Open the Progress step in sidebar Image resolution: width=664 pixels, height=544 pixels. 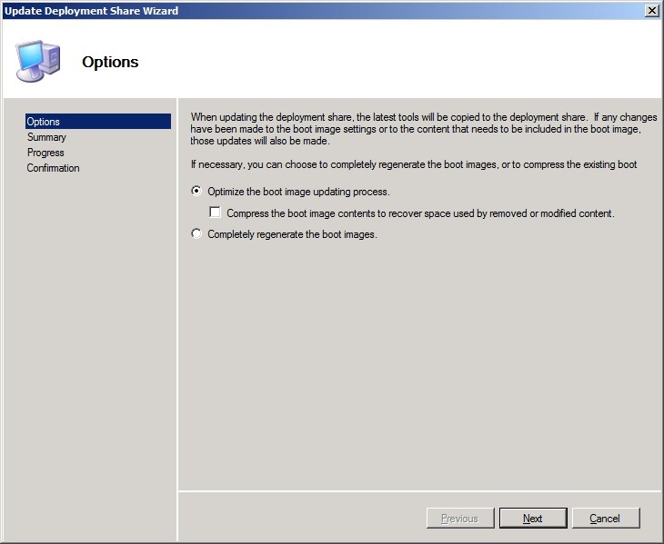point(45,153)
